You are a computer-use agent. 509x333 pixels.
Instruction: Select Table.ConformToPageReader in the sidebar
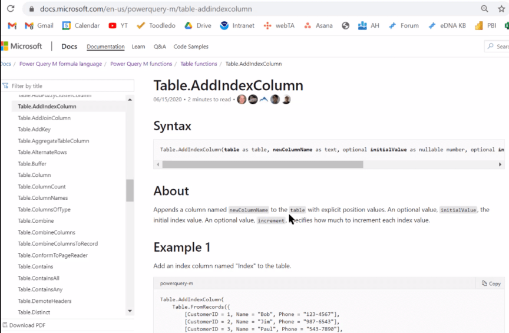[x=52, y=255]
